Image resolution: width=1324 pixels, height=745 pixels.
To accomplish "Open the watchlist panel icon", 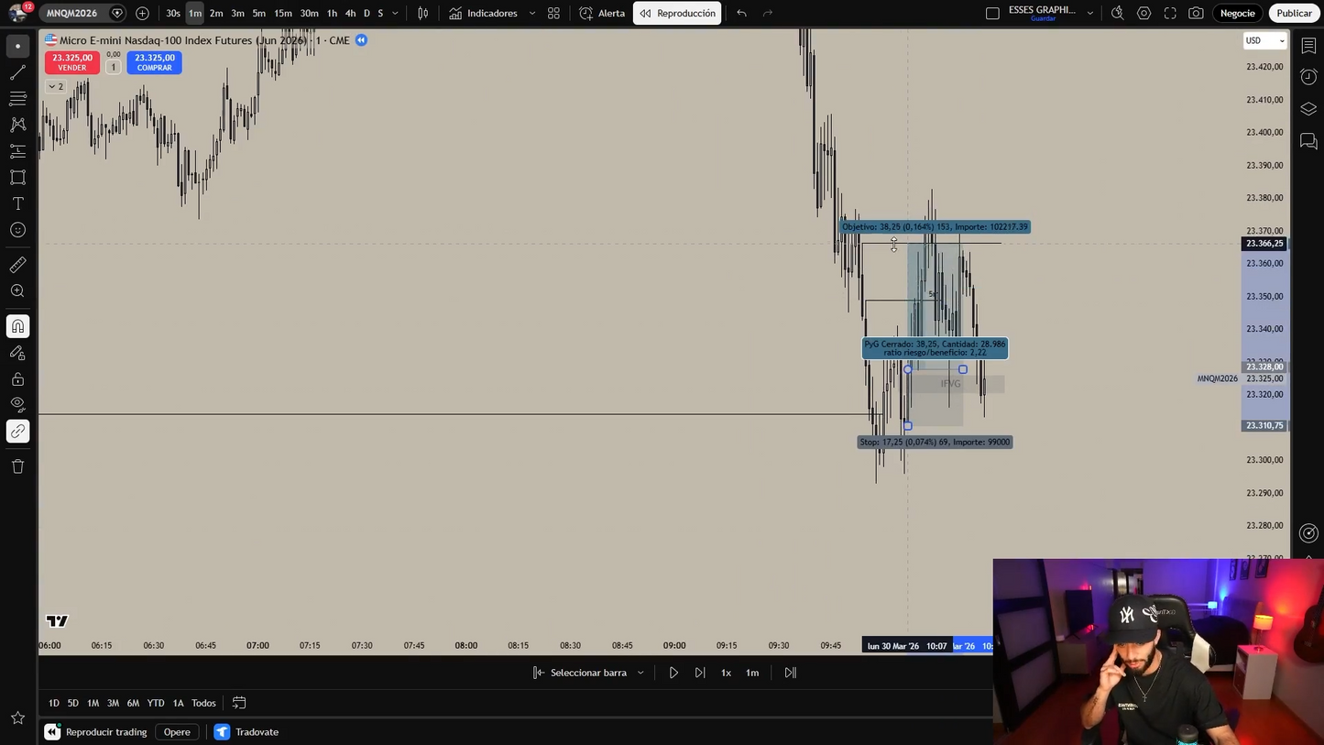I will pos(1308,46).
